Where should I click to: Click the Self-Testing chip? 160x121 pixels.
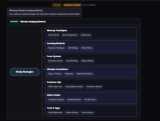(73, 48)
